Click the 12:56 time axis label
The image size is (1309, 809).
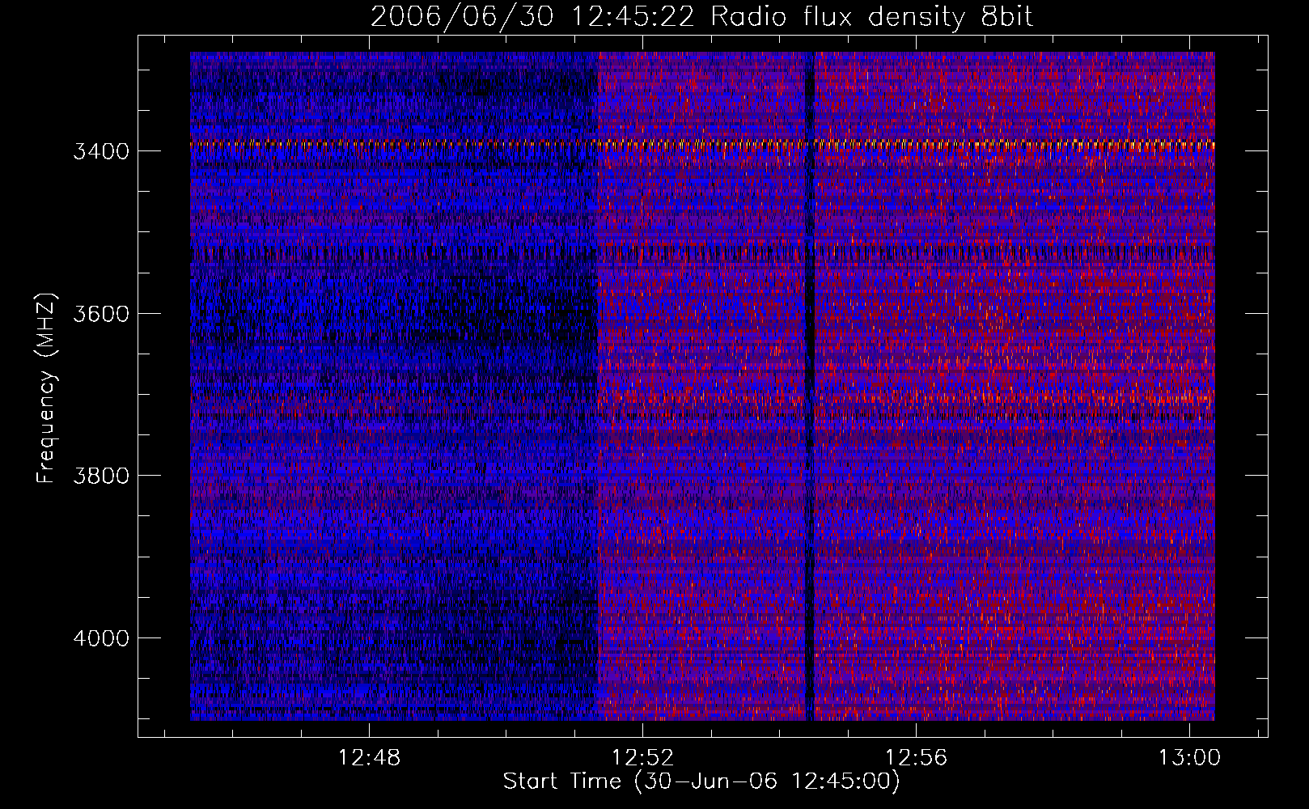point(917,758)
